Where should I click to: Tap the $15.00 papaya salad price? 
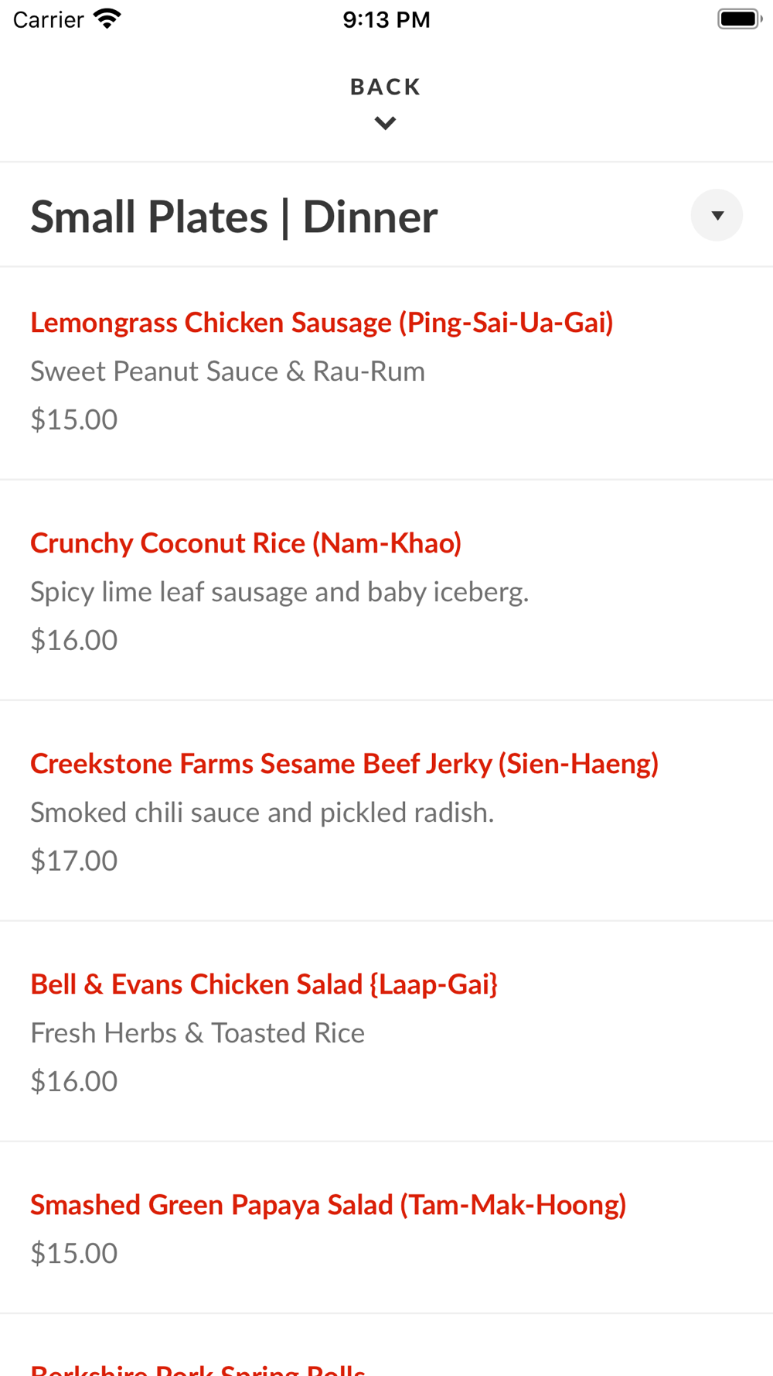(74, 1253)
